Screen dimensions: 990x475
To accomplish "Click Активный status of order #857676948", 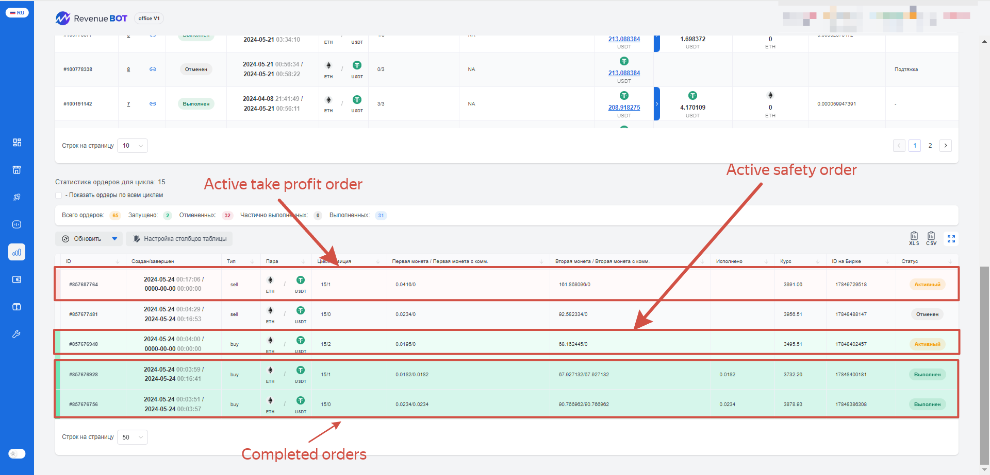I will 927,344.
